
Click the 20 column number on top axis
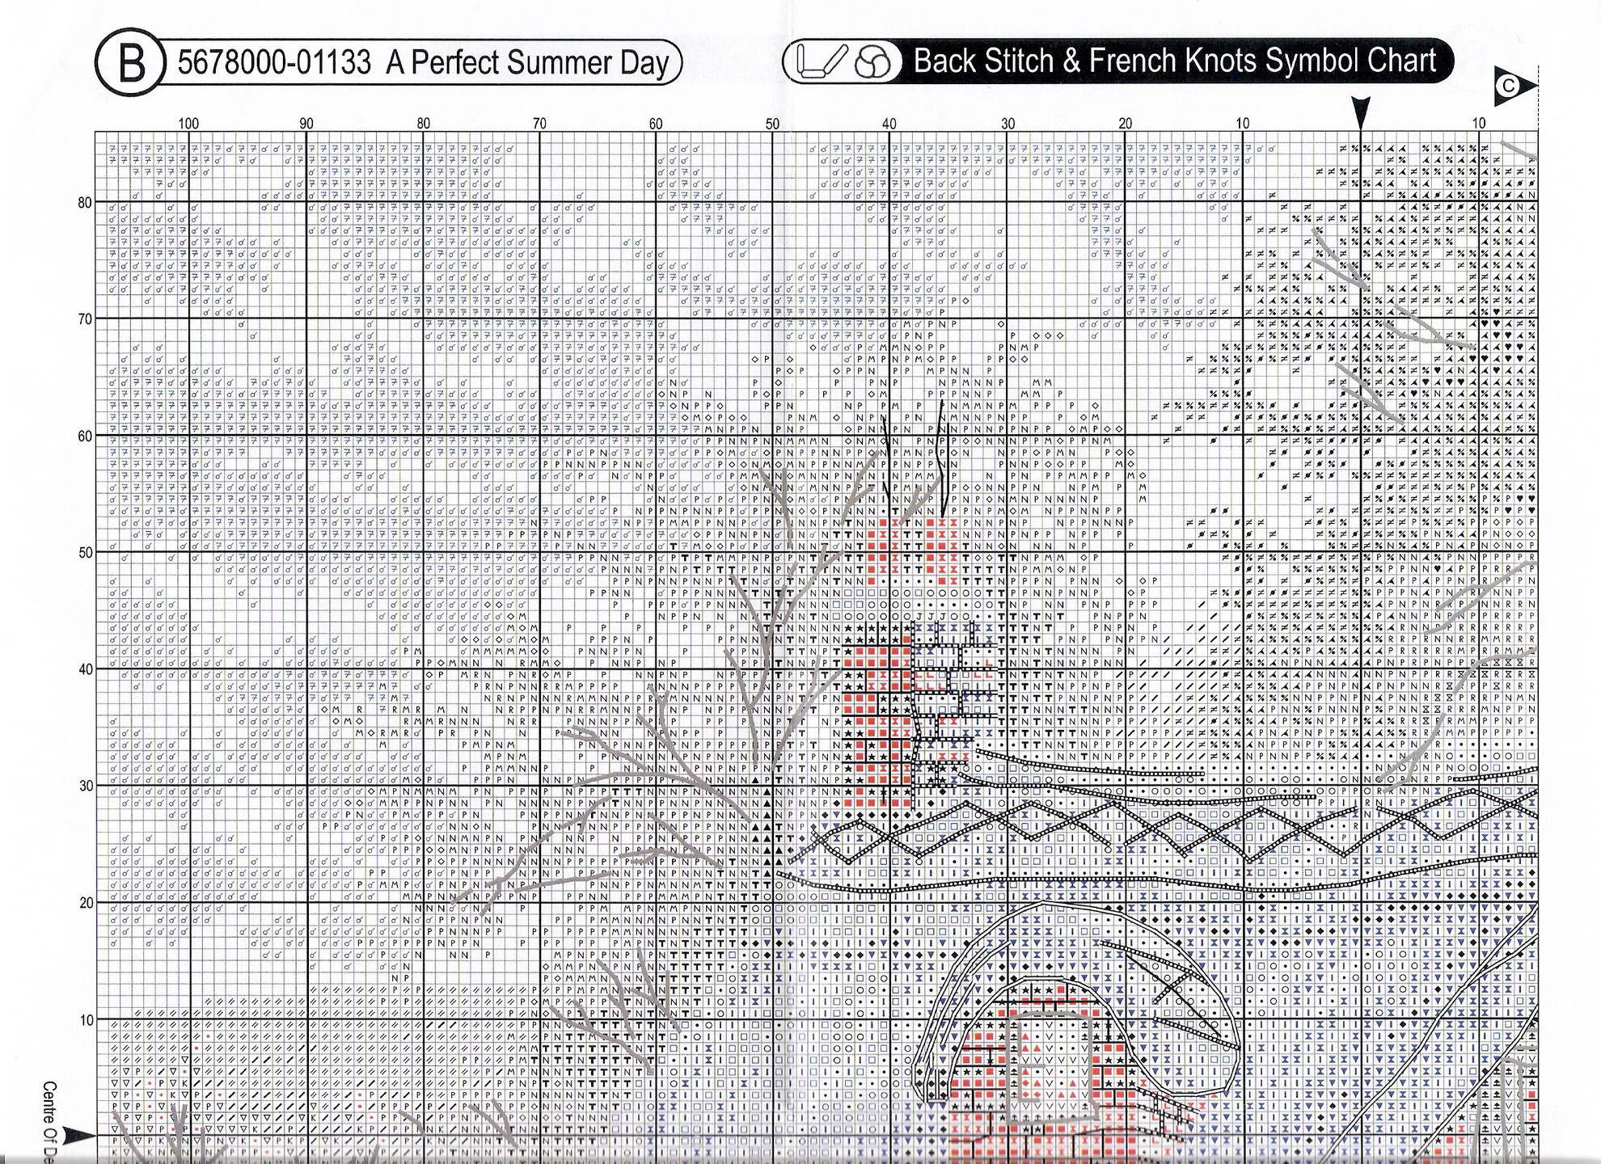click(1125, 124)
